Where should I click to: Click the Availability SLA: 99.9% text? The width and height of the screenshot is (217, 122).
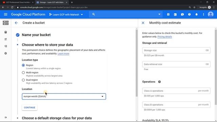[155, 120]
